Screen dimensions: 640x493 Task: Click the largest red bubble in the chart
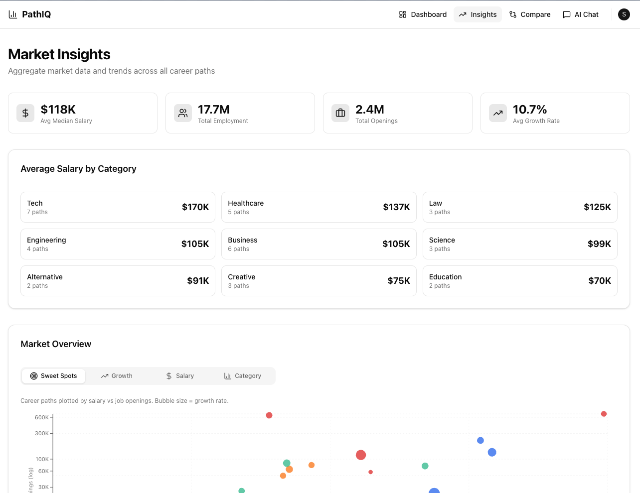tap(361, 455)
